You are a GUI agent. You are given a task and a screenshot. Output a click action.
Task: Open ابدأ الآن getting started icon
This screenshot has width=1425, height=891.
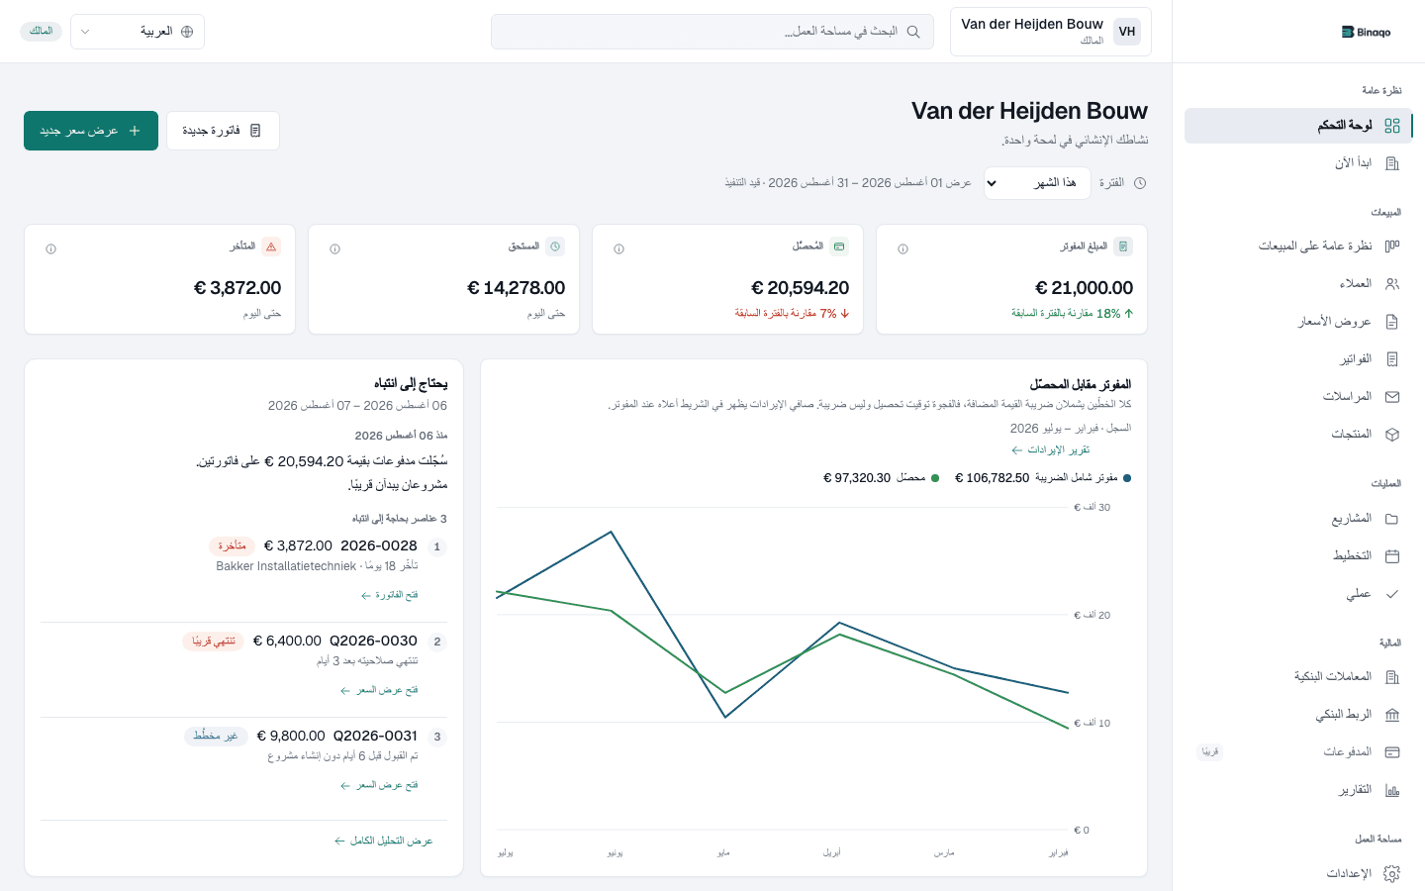click(1392, 163)
